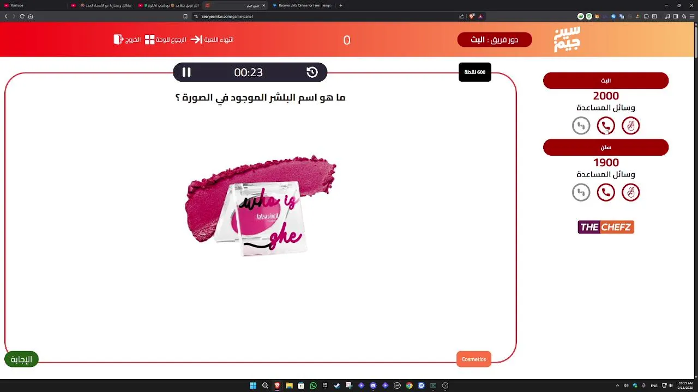Image resolution: width=698 pixels, height=392 pixels.
Task: Open Brave Rewards triangle icon
Action: pyautogui.click(x=480, y=16)
